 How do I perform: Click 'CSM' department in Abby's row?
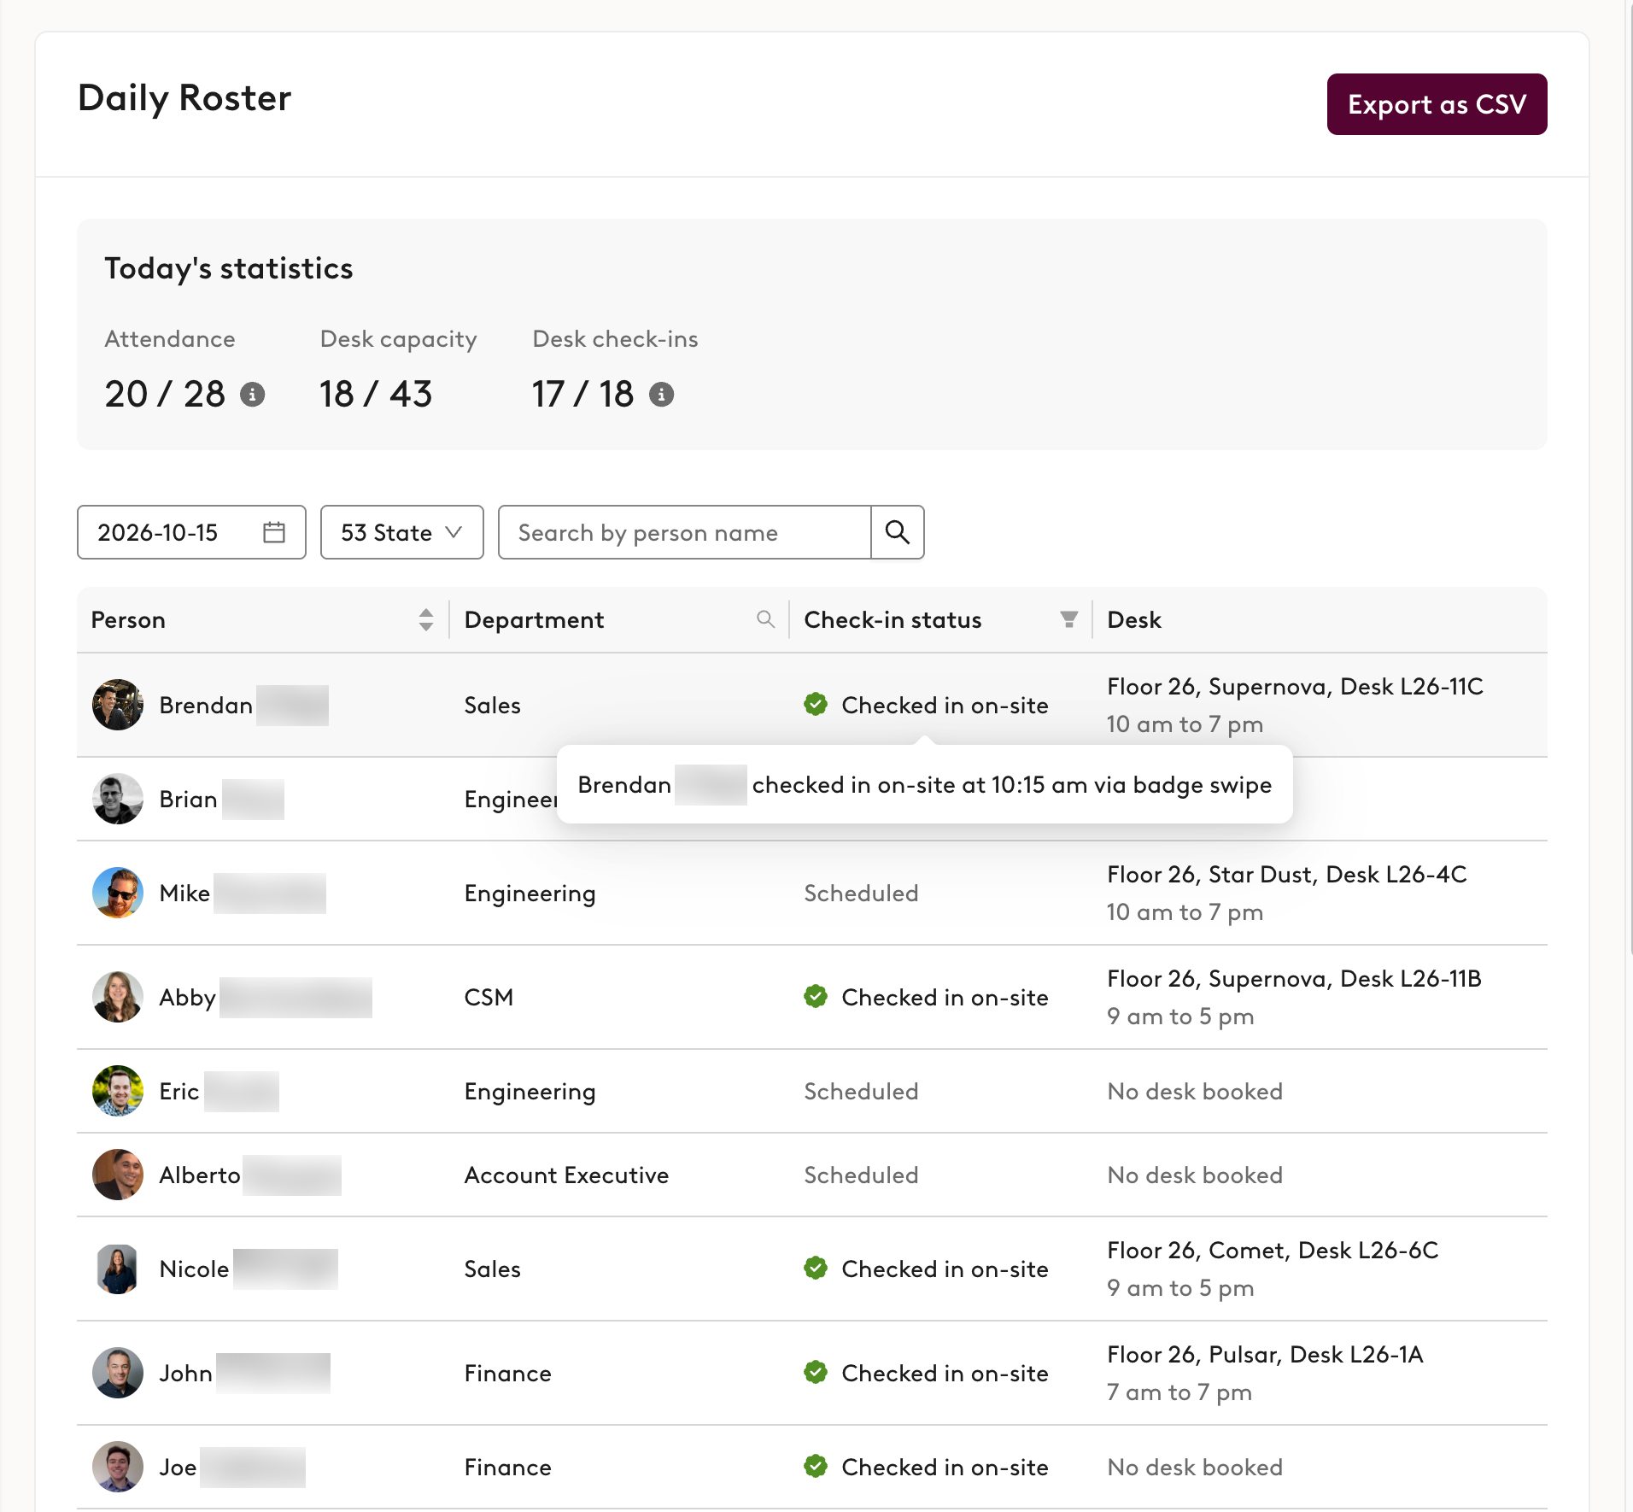click(x=489, y=998)
